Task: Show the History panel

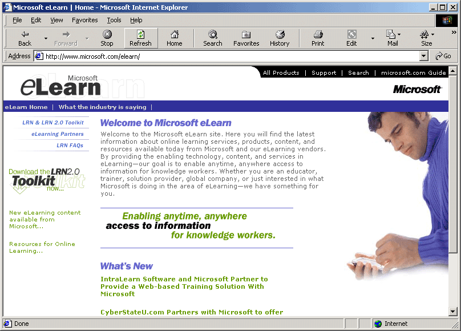Action: click(x=280, y=38)
